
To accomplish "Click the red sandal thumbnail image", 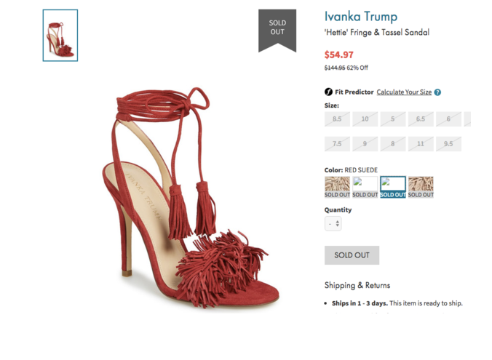I will (60, 36).
